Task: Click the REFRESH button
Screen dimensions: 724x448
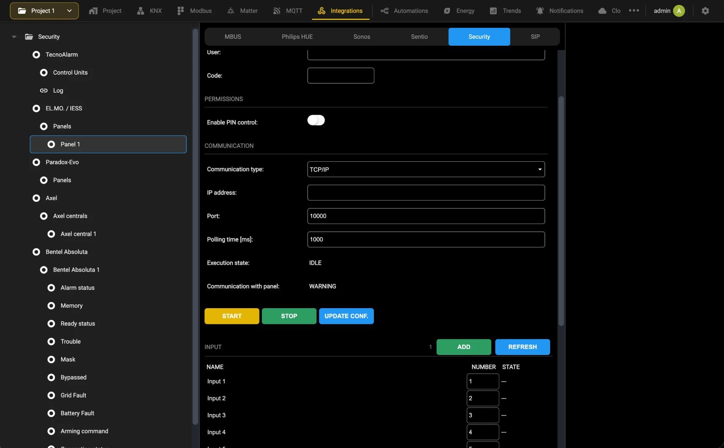Action: click(523, 347)
